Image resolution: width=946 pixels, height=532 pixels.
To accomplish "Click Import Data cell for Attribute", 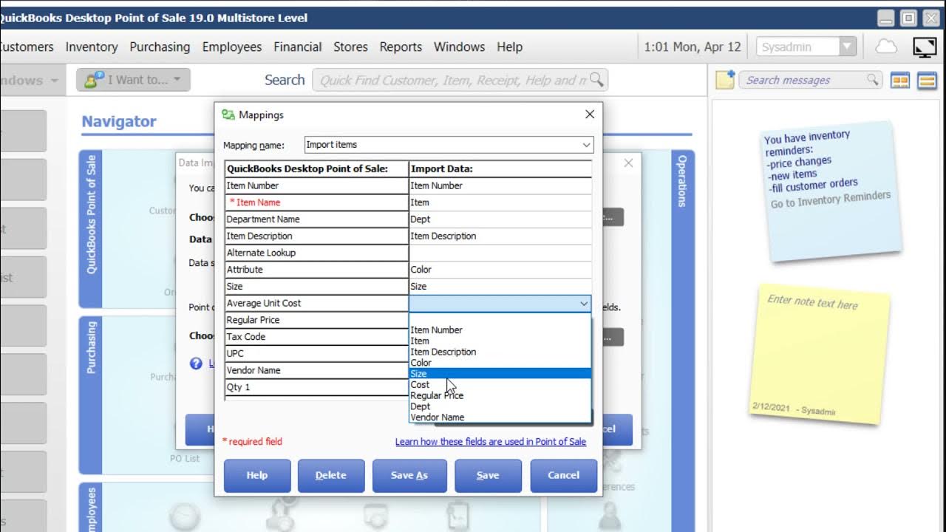I will [500, 270].
